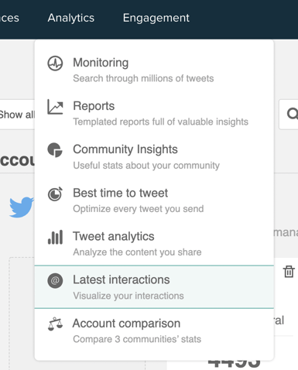Open Tweet analytics from the dropdown
This screenshot has width=298, height=370.
coord(154,244)
